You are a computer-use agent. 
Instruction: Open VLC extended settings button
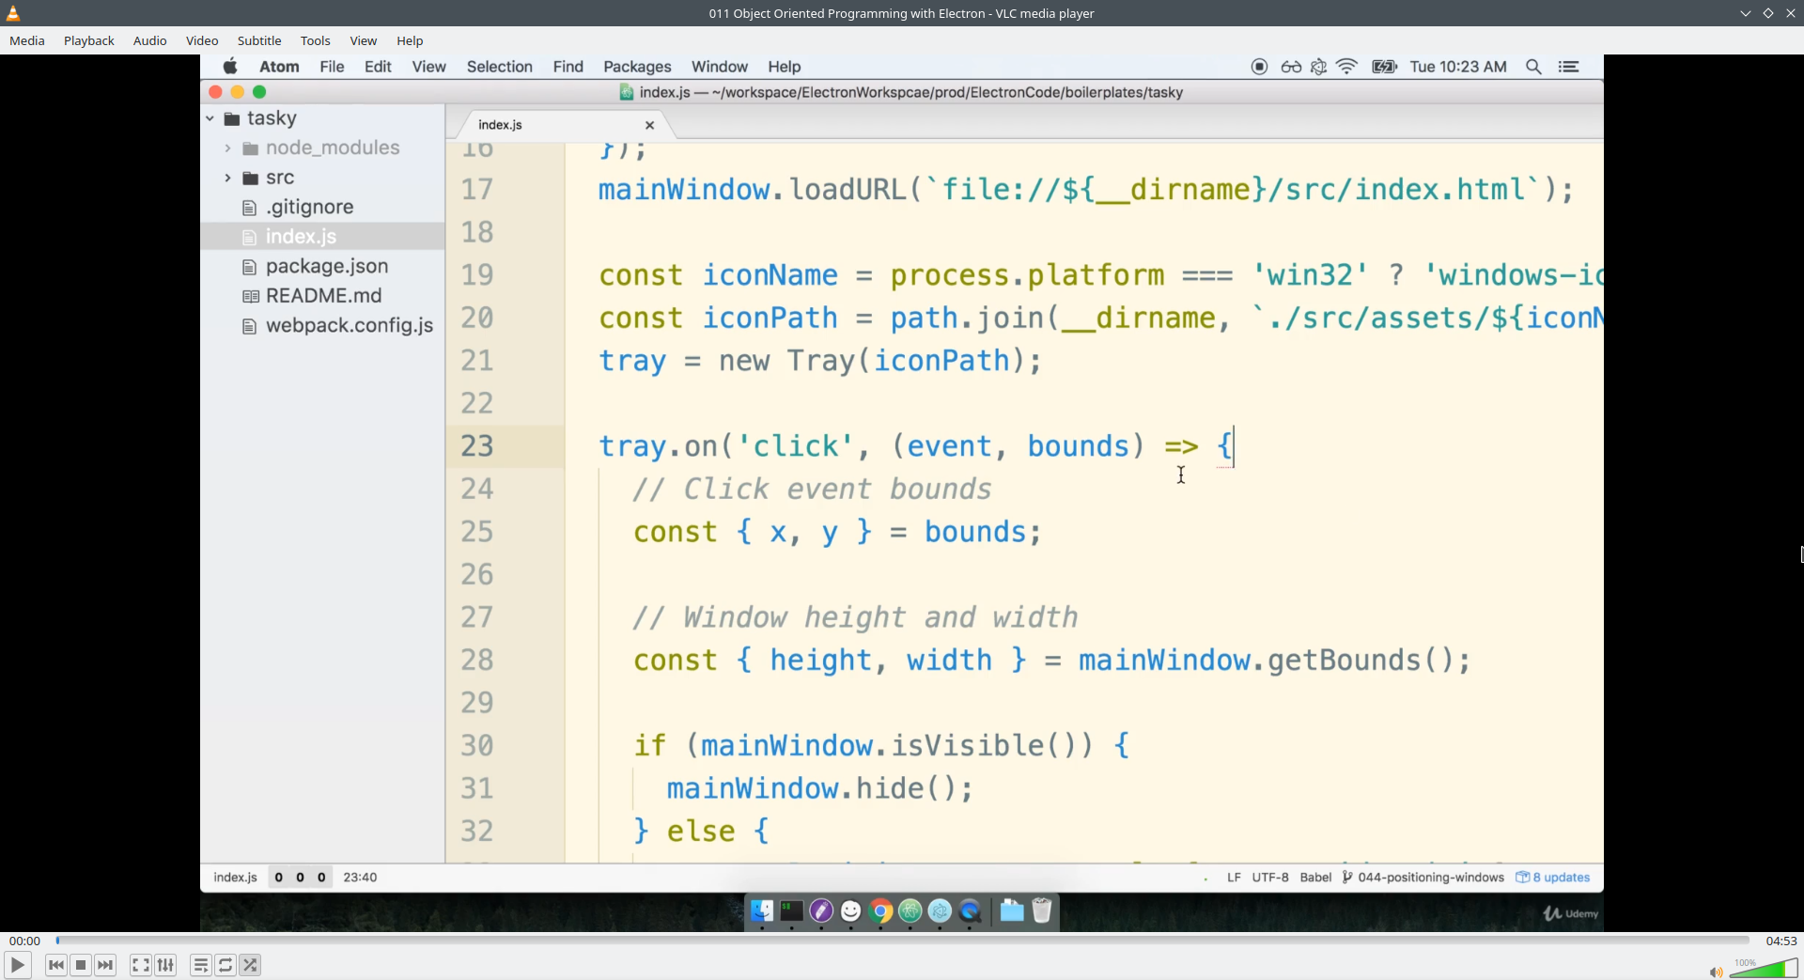tap(165, 965)
